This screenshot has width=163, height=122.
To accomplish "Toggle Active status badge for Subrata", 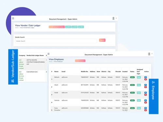I will (x=132, y=100).
